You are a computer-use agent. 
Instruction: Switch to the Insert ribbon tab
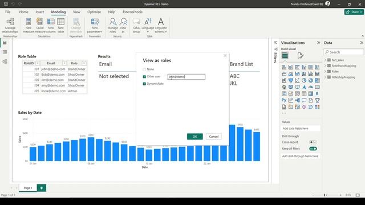[39, 12]
